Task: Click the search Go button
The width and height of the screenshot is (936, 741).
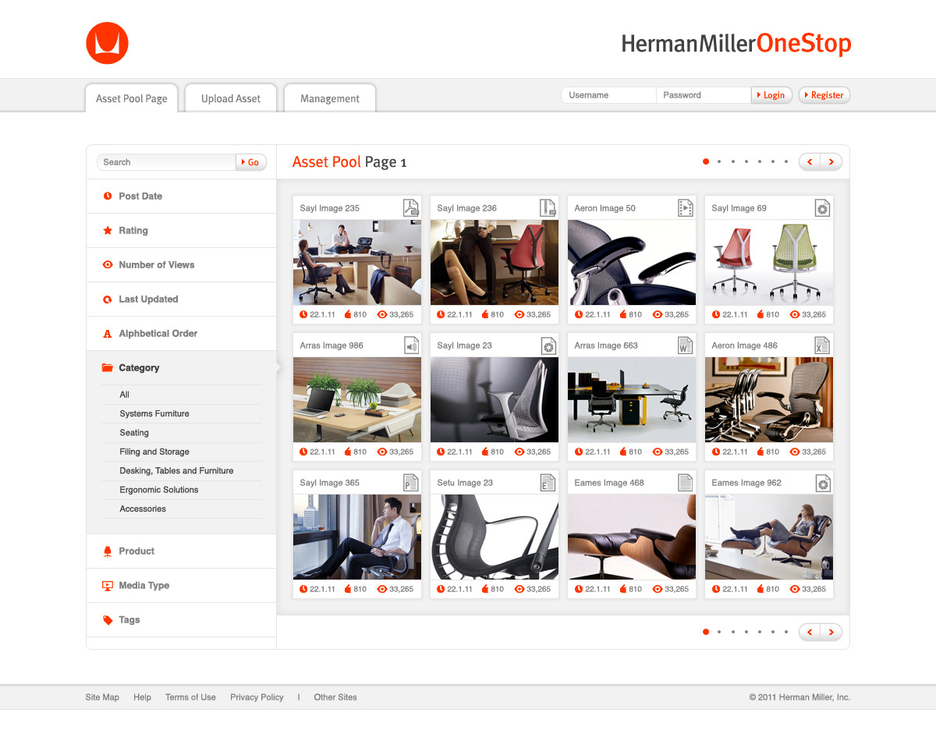Action: pos(251,162)
